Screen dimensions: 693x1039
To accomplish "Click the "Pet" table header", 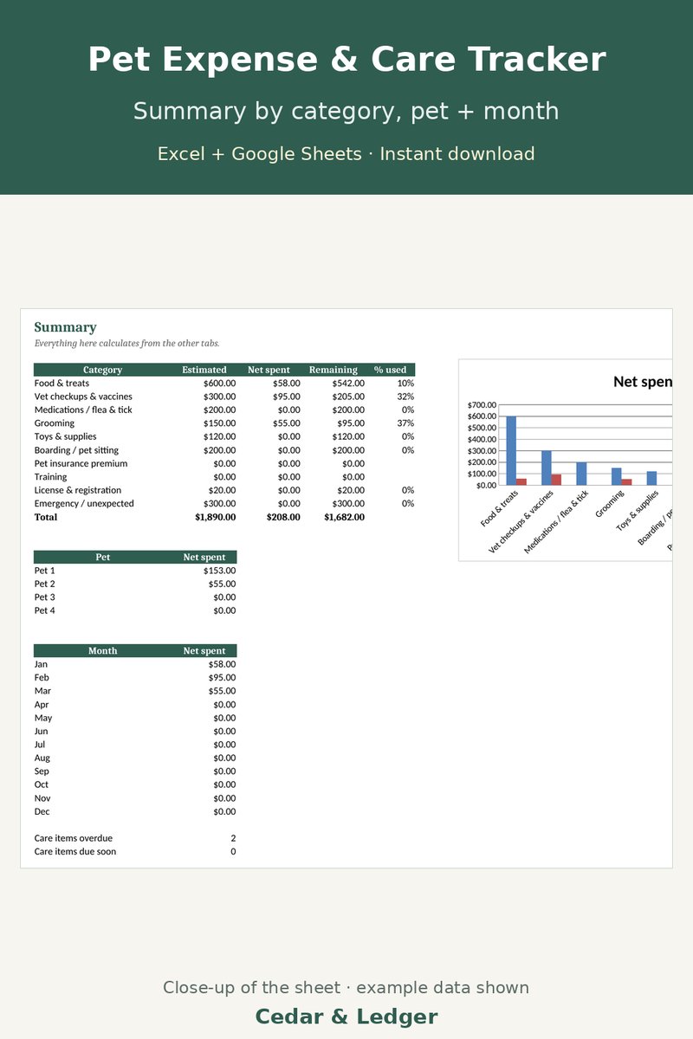I will pos(102,557).
